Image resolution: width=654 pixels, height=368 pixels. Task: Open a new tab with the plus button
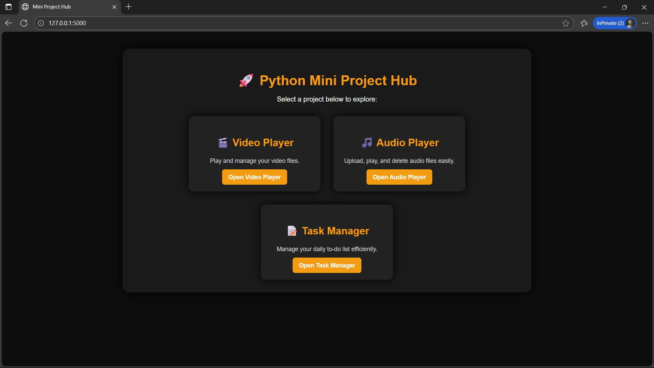click(x=128, y=7)
